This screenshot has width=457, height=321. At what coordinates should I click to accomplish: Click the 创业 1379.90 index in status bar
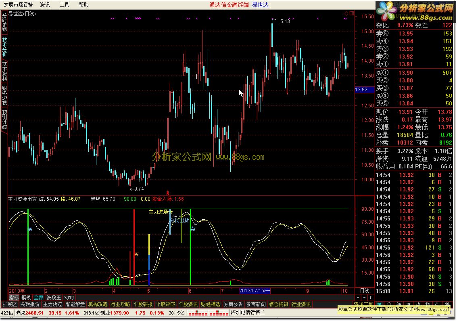[x=115, y=313]
